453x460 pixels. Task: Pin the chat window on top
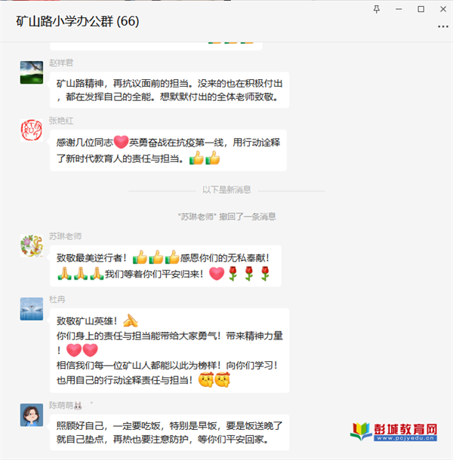pyautogui.click(x=376, y=9)
